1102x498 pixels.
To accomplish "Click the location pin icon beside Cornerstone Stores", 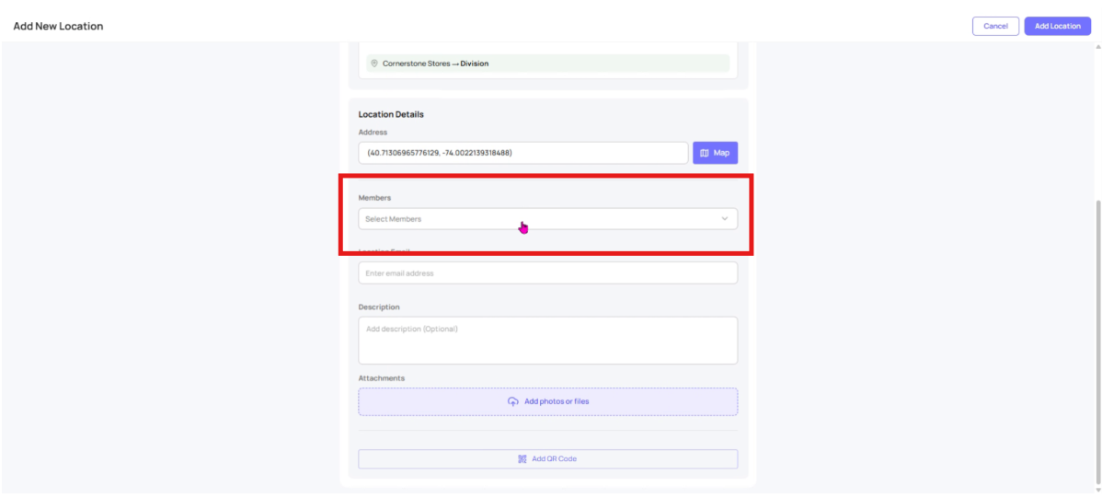I will (374, 64).
